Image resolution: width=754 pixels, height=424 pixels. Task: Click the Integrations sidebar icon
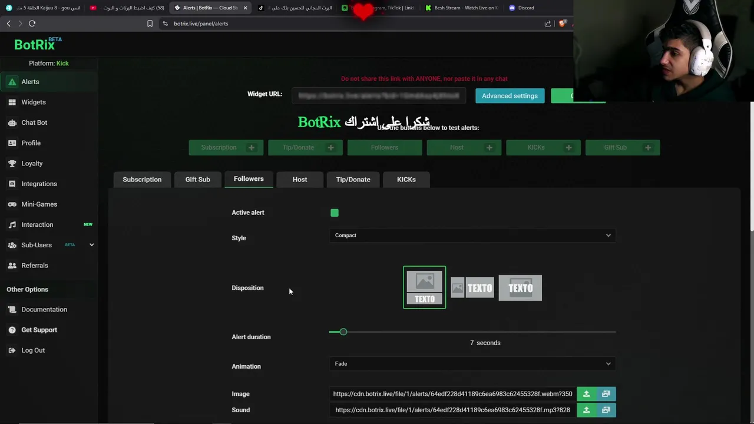[12, 184]
